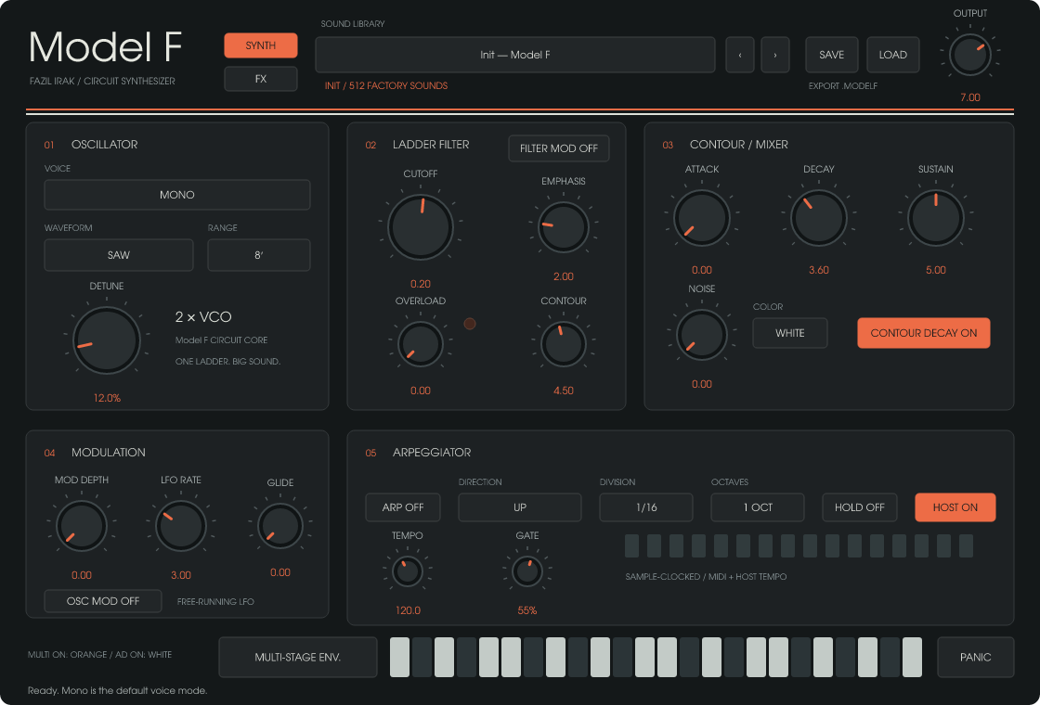Toggle the ARP OFF button
Viewport: 1040px width, 705px height.
pyautogui.click(x=403, y=507)
